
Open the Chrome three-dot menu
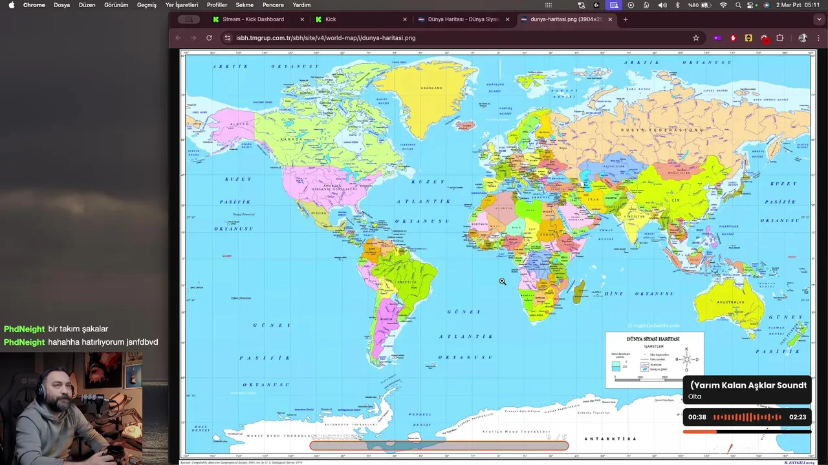coord(817,38)
